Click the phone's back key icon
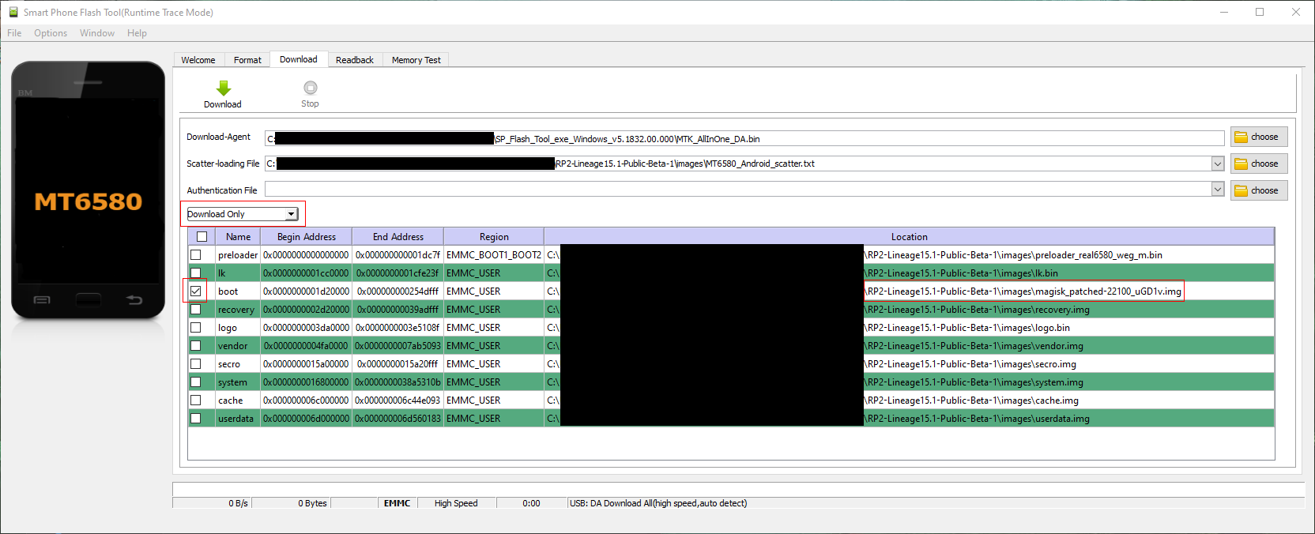Viewport: 1315px width, 534px height. [x=134, y=300]
